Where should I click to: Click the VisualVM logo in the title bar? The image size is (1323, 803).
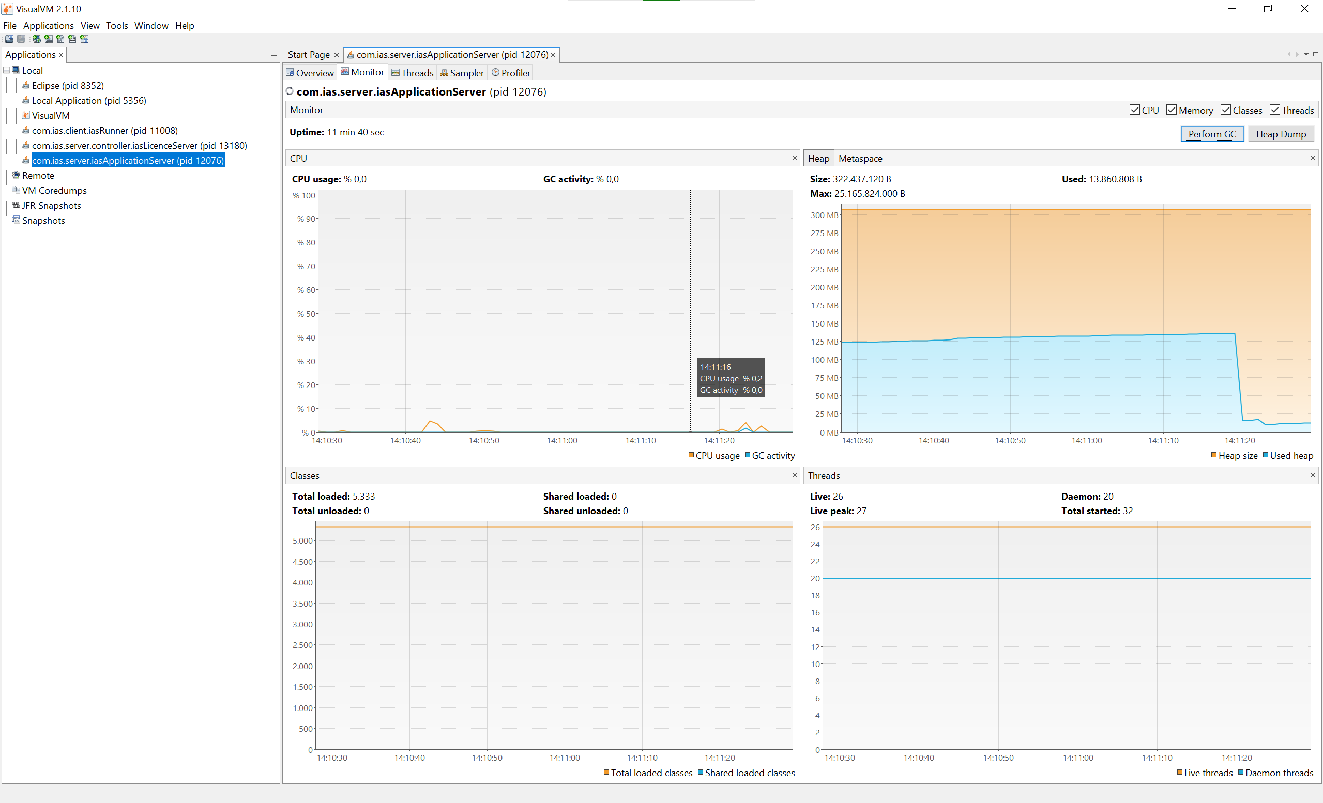coord(8,9)
